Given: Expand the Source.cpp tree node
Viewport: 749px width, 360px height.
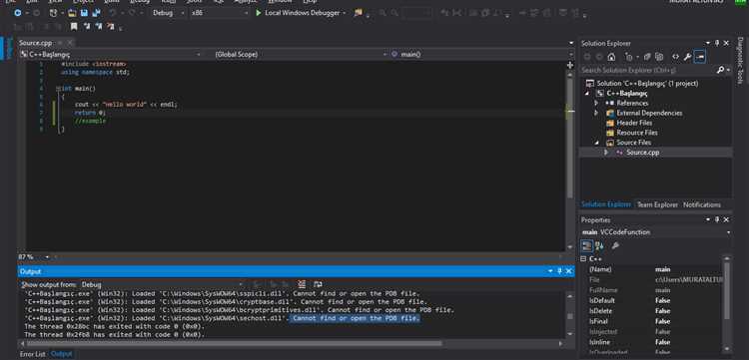Looking at the screenshot, I should [x=606, y=153].
